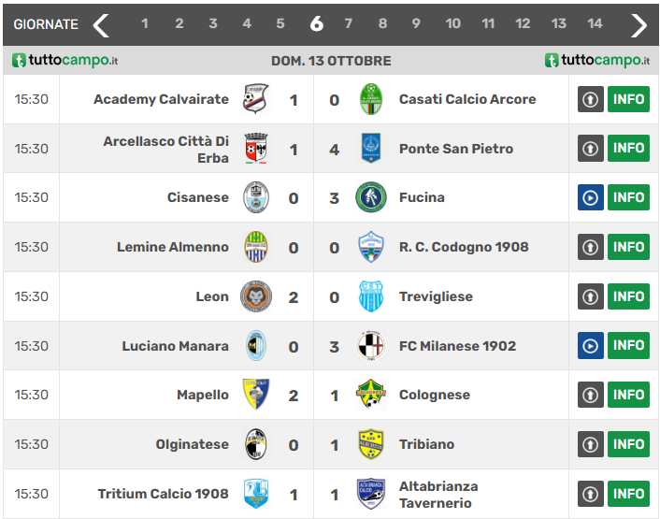Go to matchday 14
The height and width of the screenshot is (519, 660).
[x=595, y=24]
